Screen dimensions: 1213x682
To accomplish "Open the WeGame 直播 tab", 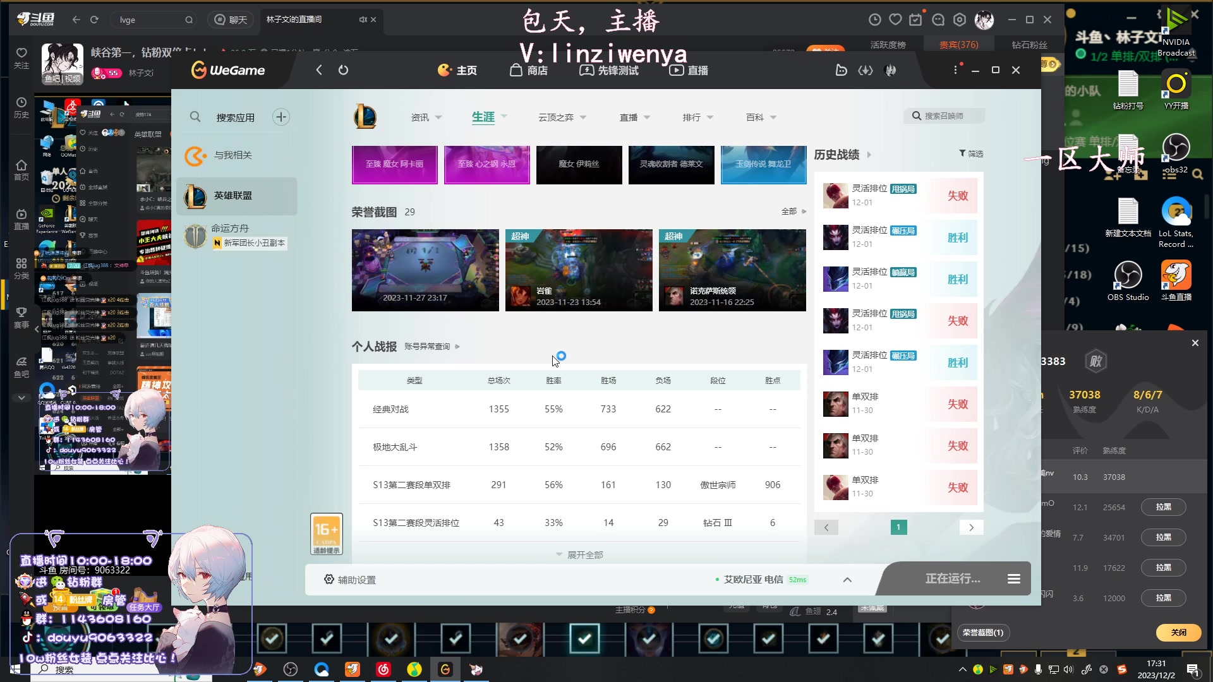I will click(689, 70).
